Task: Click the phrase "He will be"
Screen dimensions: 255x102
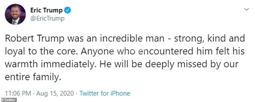Action: 121,64
